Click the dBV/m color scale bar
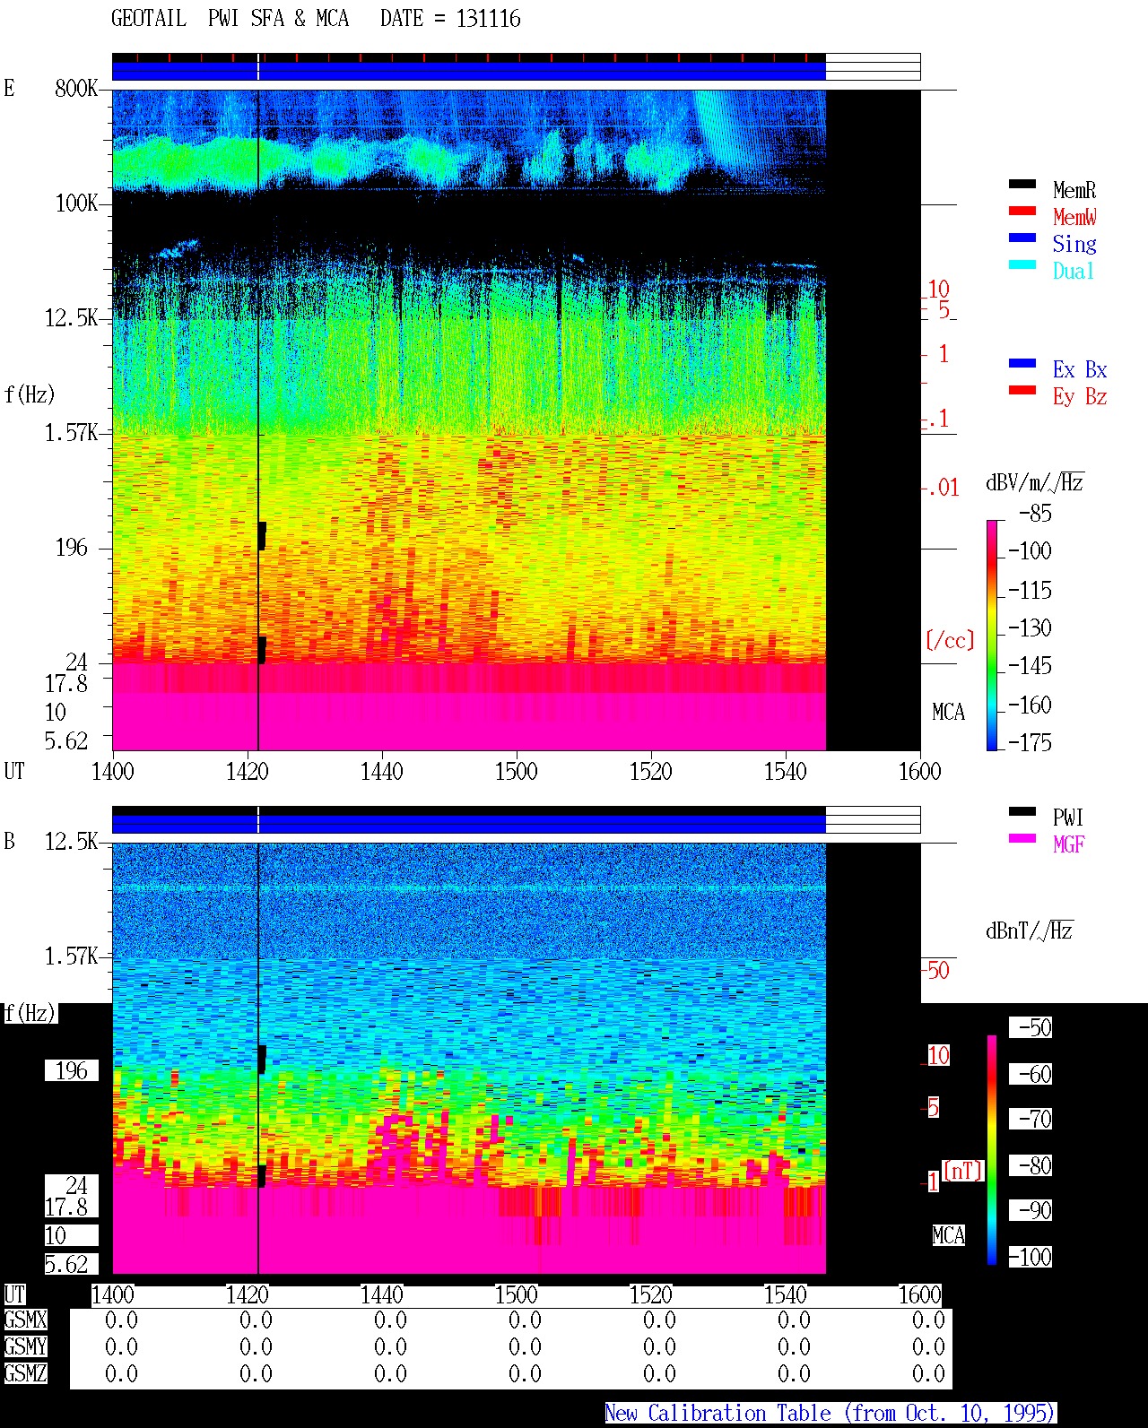The height and width of the screenshot is (1428, 1148). point(992,636)
